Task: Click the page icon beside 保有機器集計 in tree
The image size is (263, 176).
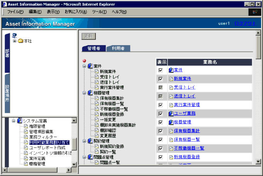Action: 96,98
